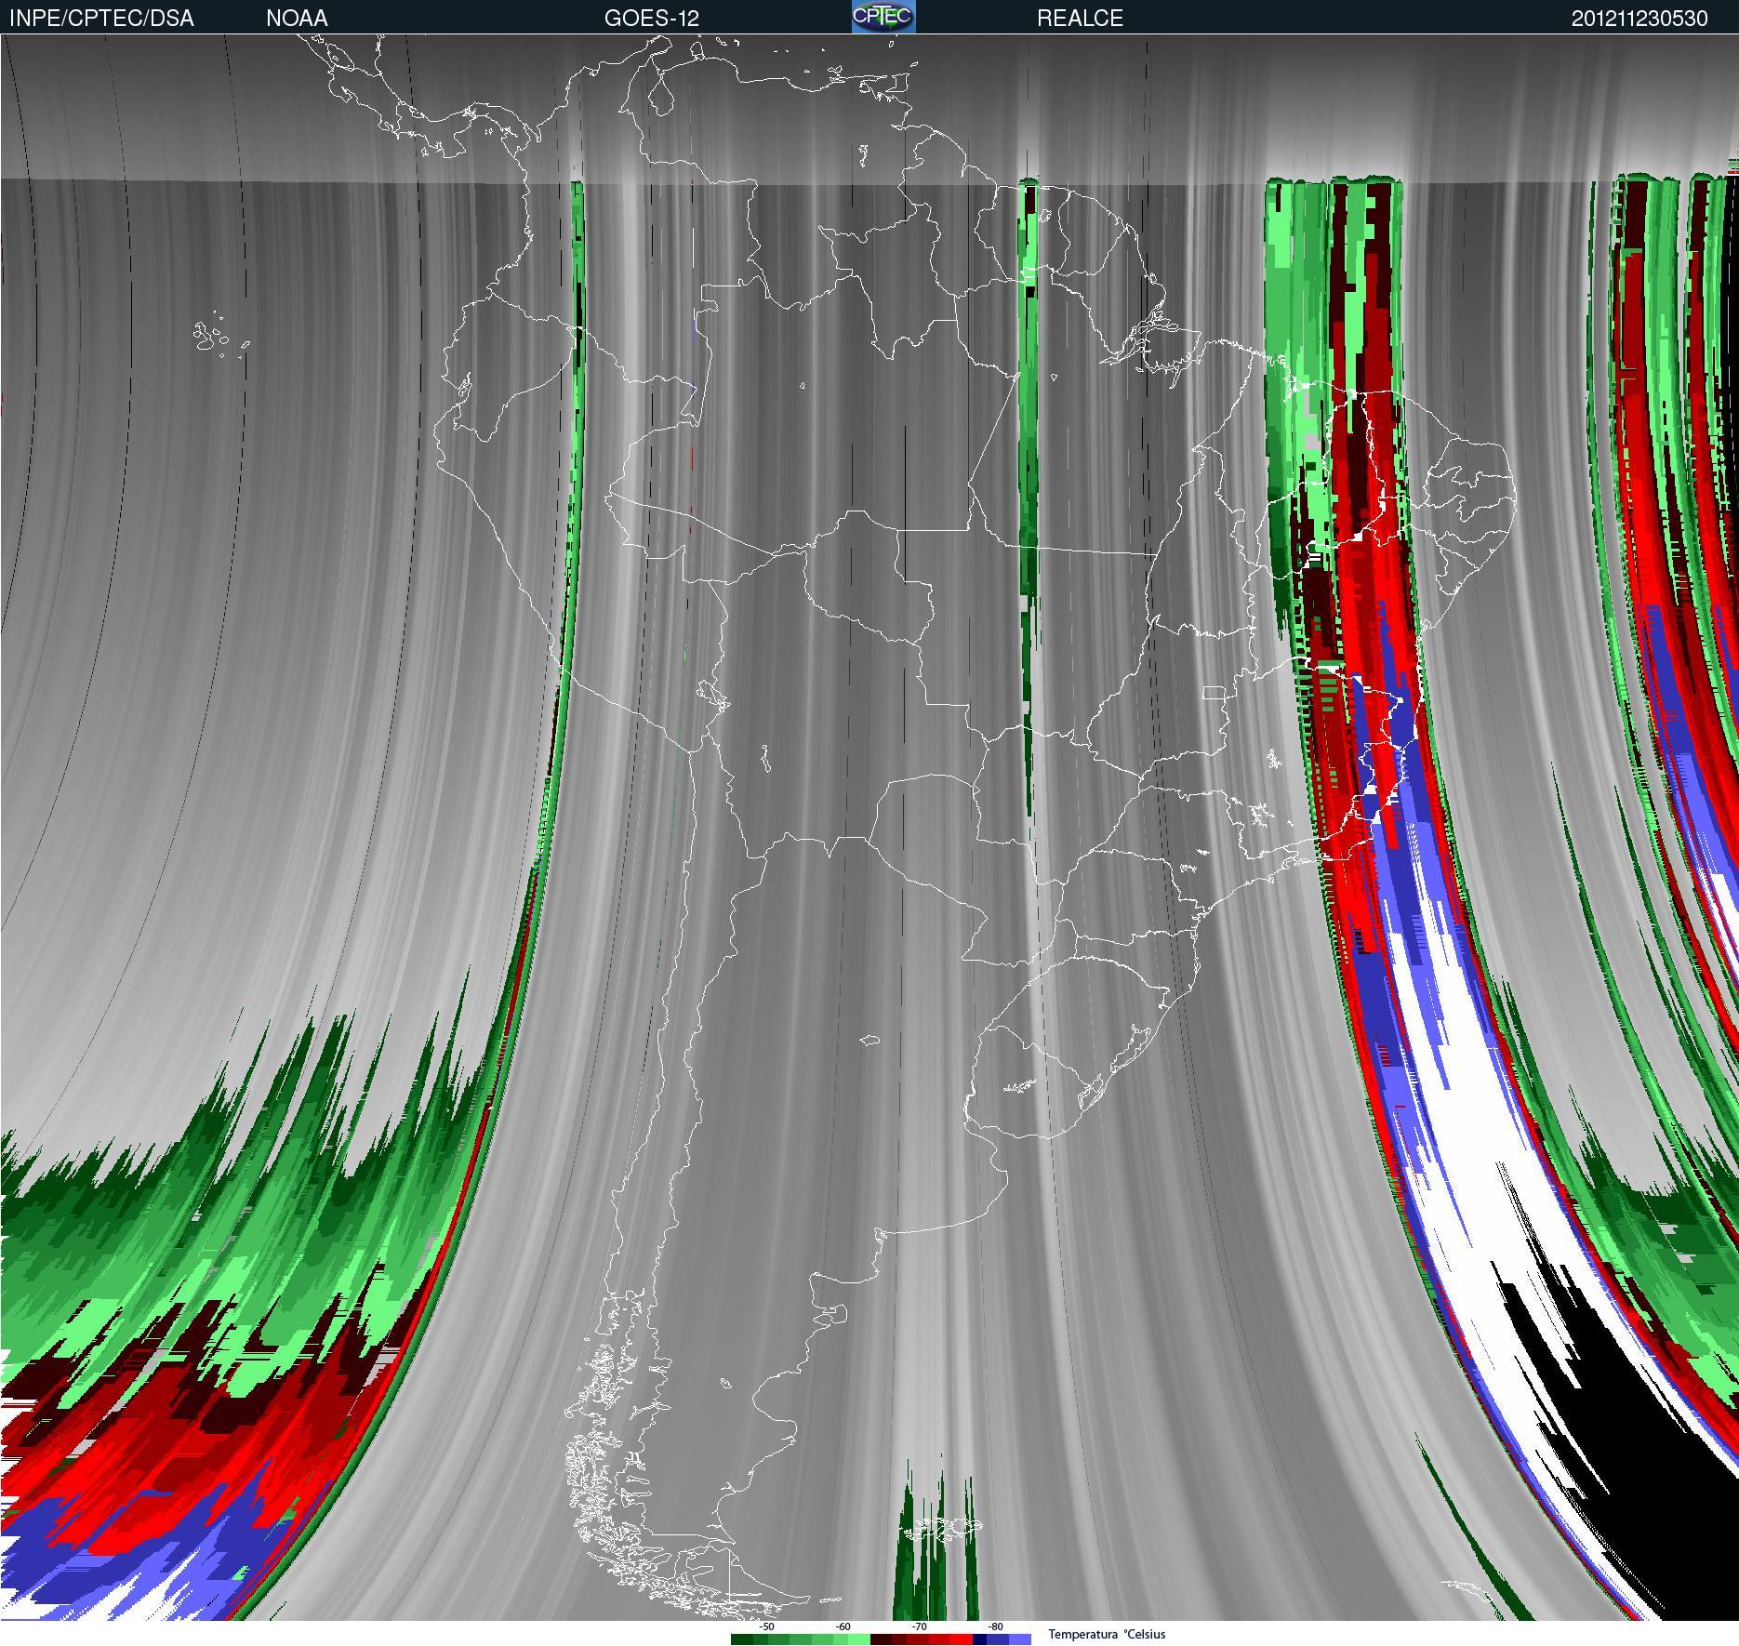Click the -60 legend value
The image size is (1739, 1646).
click(843, 1626)
